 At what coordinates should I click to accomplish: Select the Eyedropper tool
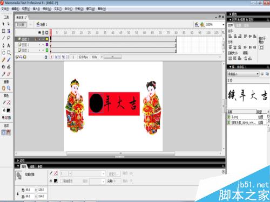pos(3,74)
